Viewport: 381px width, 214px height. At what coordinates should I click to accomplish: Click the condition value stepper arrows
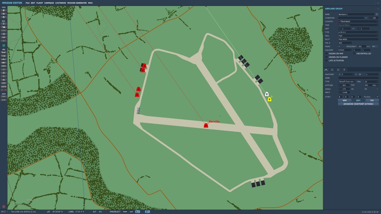pyautogui.click(x=370, y=18)
